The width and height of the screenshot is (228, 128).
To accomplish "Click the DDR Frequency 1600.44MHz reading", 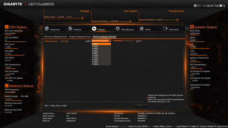I will click(x=10, y=92).
